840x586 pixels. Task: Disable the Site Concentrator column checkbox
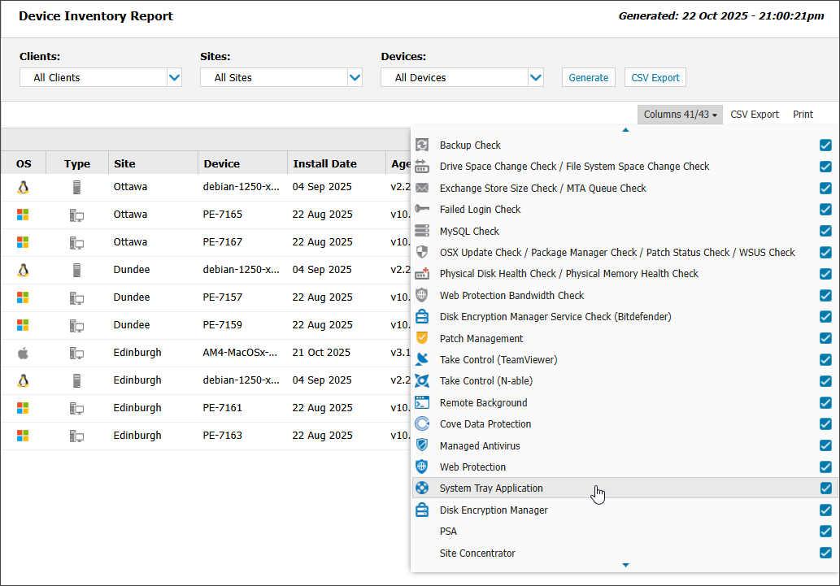coord(825,553)
